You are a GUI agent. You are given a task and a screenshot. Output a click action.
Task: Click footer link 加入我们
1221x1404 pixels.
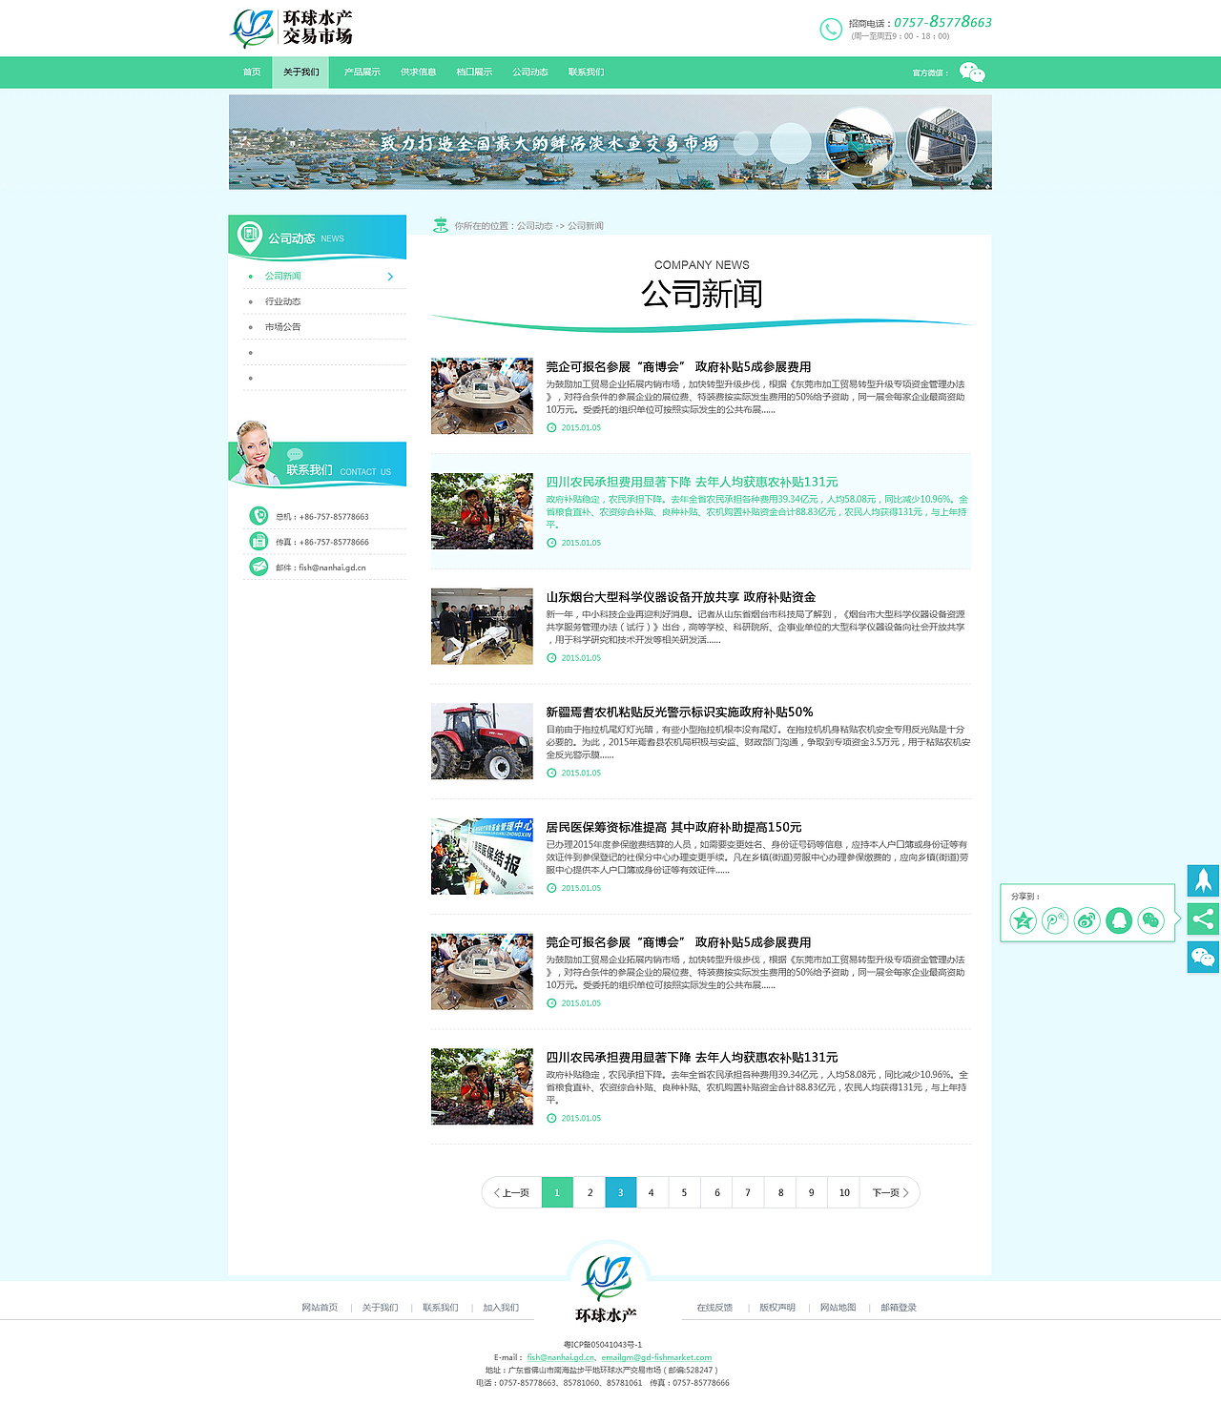tap(501, 1308)
